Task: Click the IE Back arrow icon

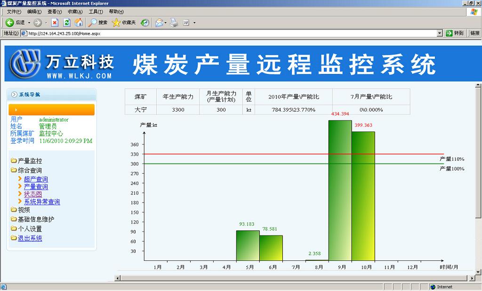Action: pos(9,22)
